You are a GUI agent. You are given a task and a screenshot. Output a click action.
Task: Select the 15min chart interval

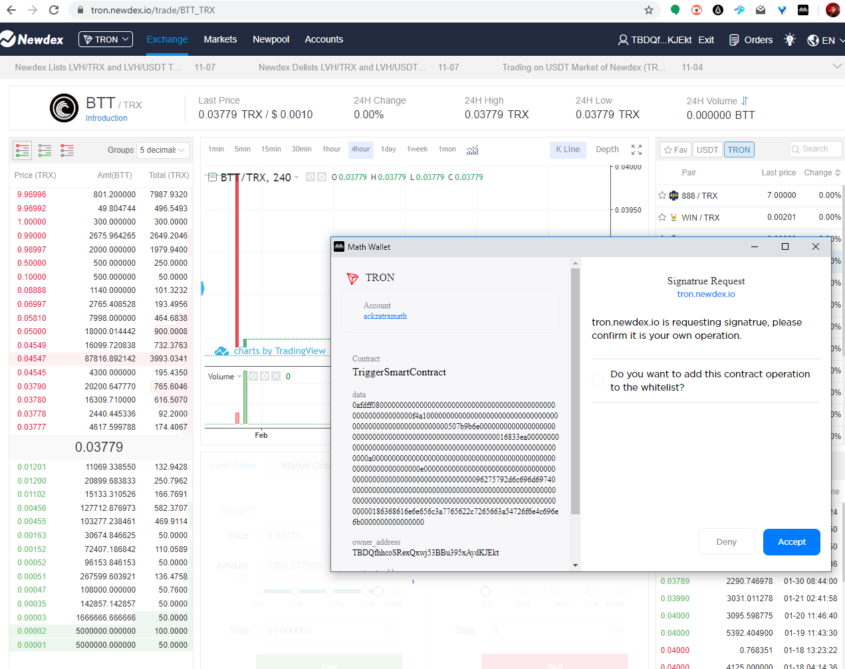pos(271,149)
